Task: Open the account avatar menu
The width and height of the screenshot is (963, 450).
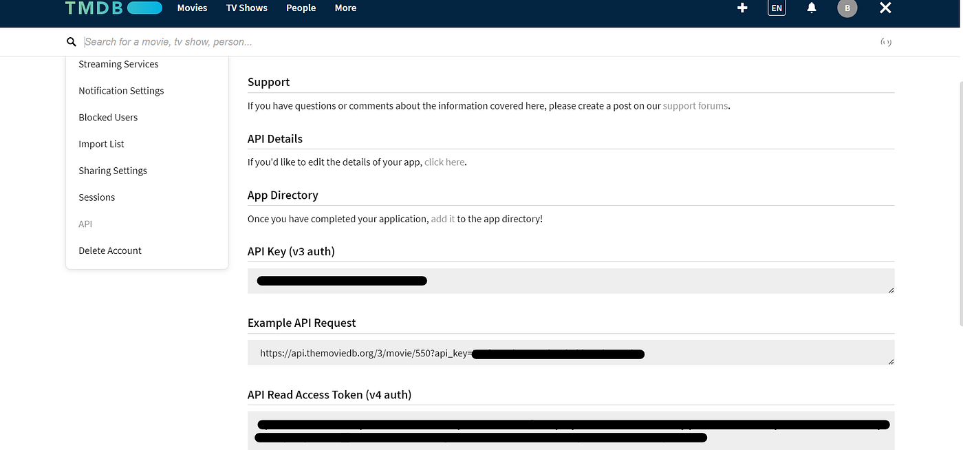Action: click(847, 8)
